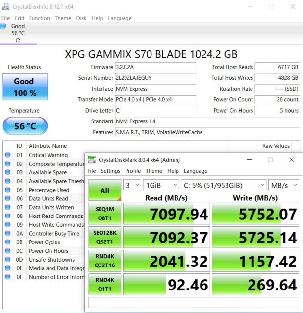Click the SEQ1M write result 5752.07
The width and height of the screenshot is (303, 313).
(x=255, y=214)
